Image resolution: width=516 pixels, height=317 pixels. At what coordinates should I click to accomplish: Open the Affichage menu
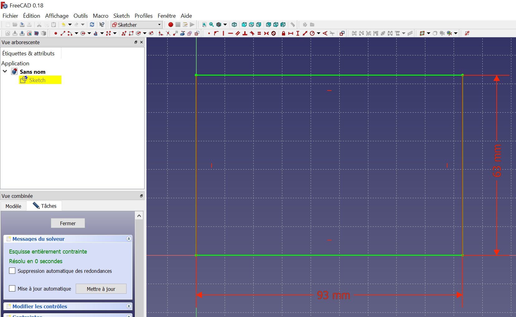click(x=57, y=16)
